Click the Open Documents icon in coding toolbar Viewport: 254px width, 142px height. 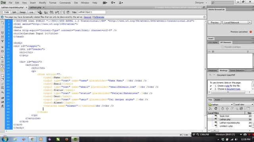2,23
